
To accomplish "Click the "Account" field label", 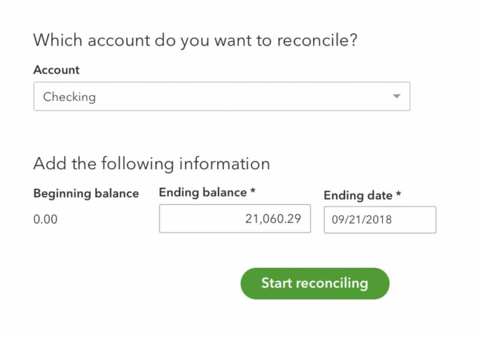I will (x=56, y=70).
